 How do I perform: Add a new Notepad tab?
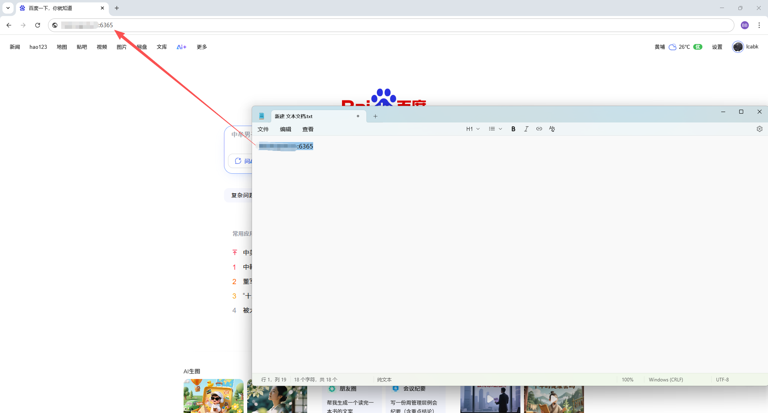[375, 116]
